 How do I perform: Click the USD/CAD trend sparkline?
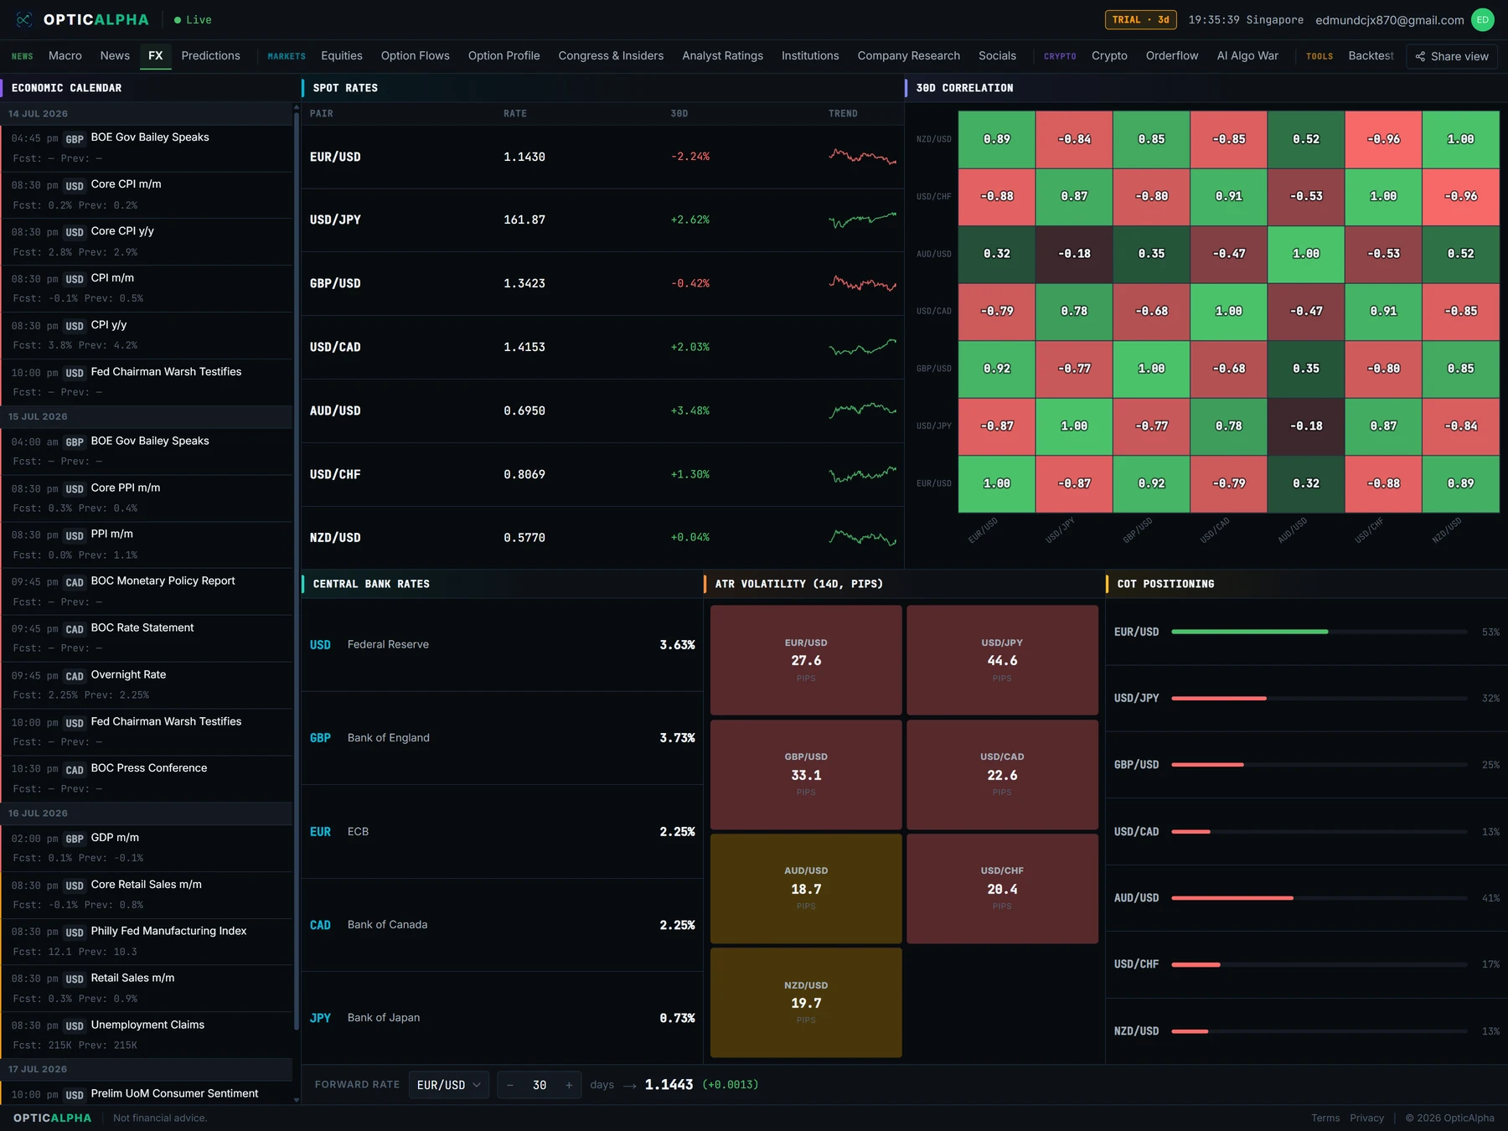(862, 347)
